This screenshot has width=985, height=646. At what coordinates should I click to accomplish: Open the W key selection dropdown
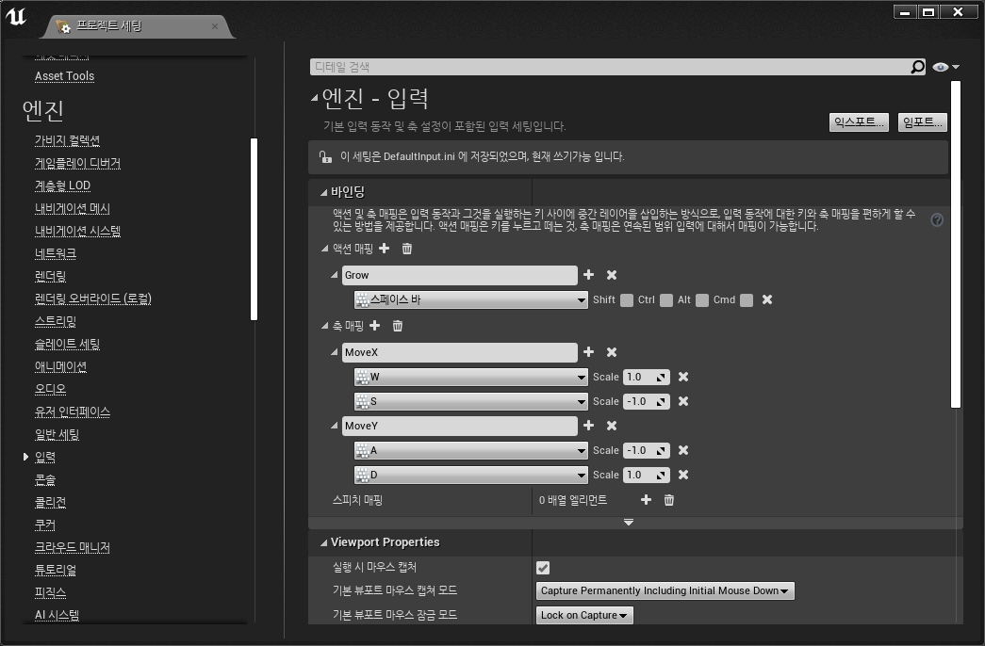[x=471, y=378]
